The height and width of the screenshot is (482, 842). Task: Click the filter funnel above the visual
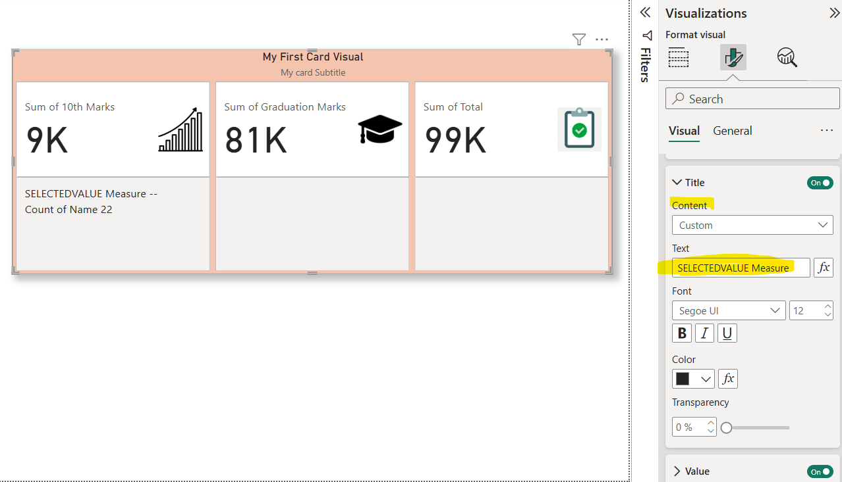tap(578, 39)
